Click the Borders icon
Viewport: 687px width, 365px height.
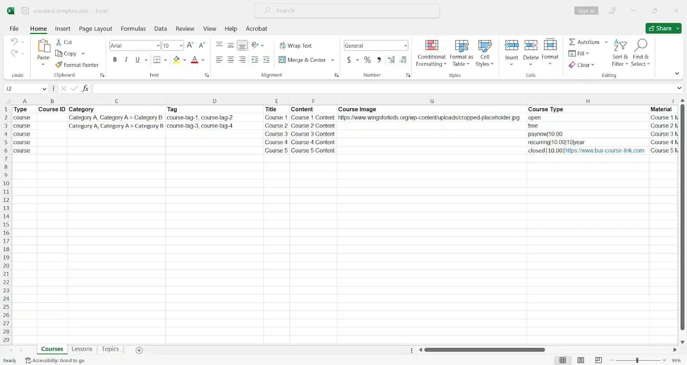(x=157, y=60)
